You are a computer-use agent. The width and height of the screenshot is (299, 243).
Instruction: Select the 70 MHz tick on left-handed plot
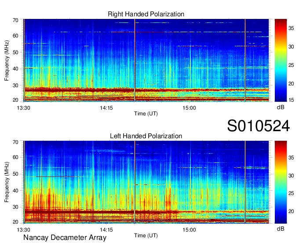point(15,142)
